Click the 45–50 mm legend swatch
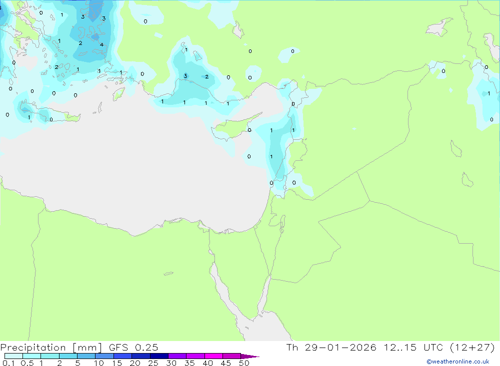Screen dimensions: 500x366 232,356
